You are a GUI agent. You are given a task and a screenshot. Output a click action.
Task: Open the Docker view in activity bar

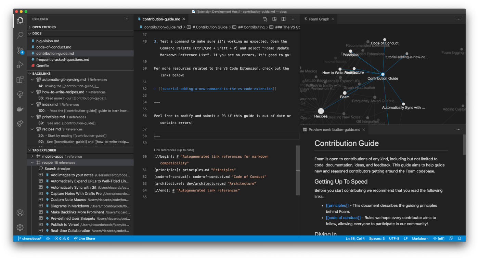coord(20,109)
